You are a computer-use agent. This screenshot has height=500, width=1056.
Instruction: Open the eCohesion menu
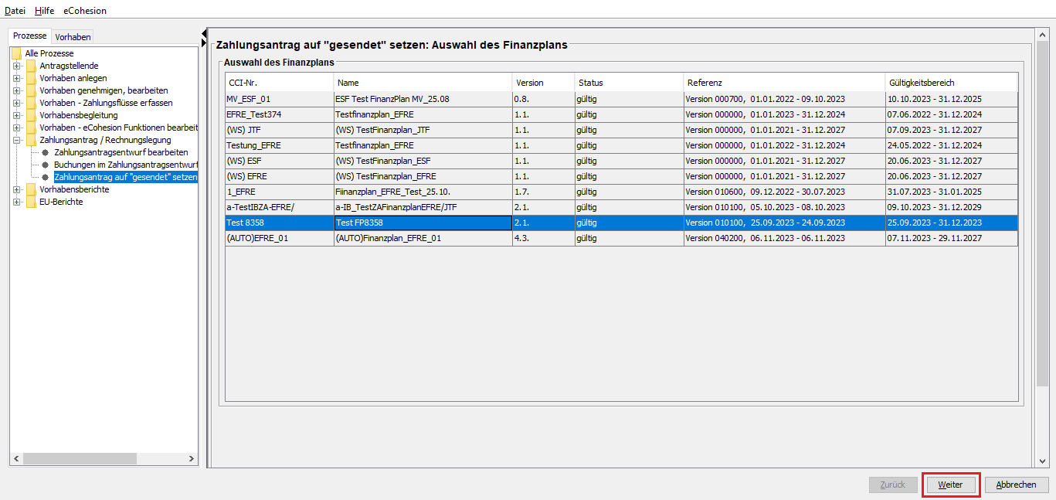click(x=85, y=11)
